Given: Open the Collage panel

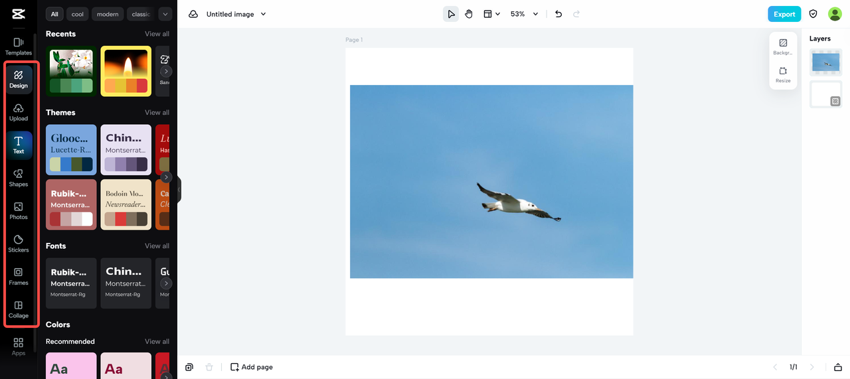Looking at the screenshot, I should [18, 309].
